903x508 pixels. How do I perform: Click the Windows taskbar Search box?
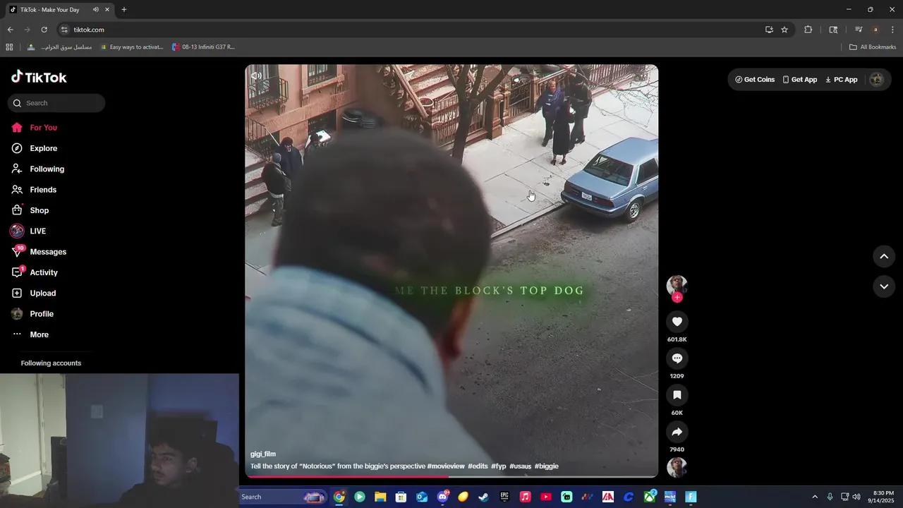click(x=284, y=497)
